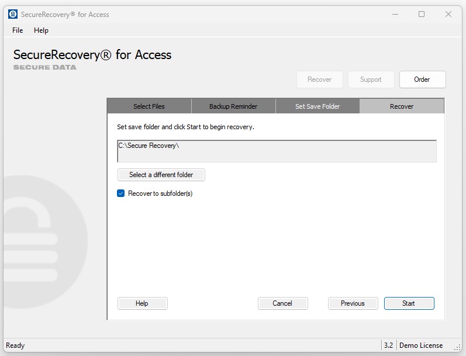Cancel the recovery wizard
Image resolution: width=466 pixels, height=356 pixels.
pyautogui.click(x=282, y=303)
